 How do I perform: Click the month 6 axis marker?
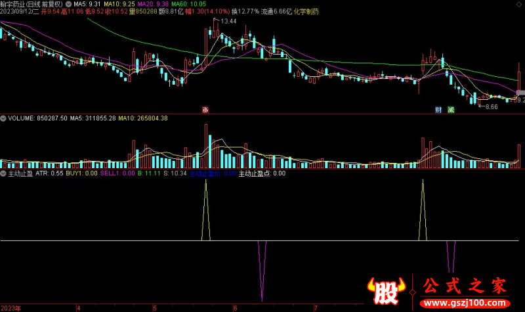236,308
